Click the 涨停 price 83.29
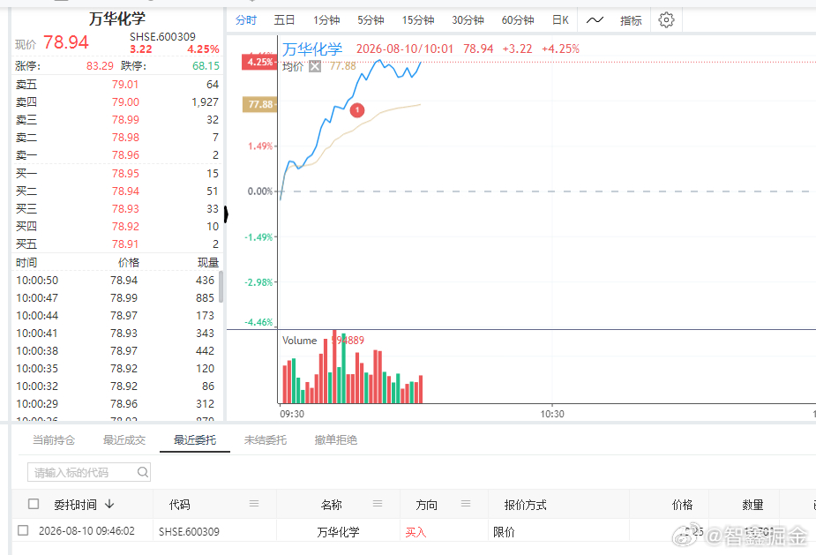This screenshot has width=816, height=555. [100, 66]
